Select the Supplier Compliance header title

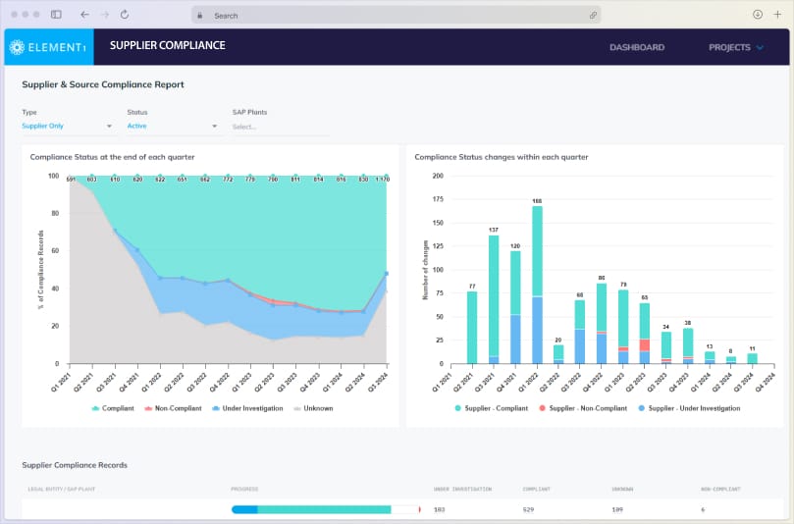[x=167, y=46]
